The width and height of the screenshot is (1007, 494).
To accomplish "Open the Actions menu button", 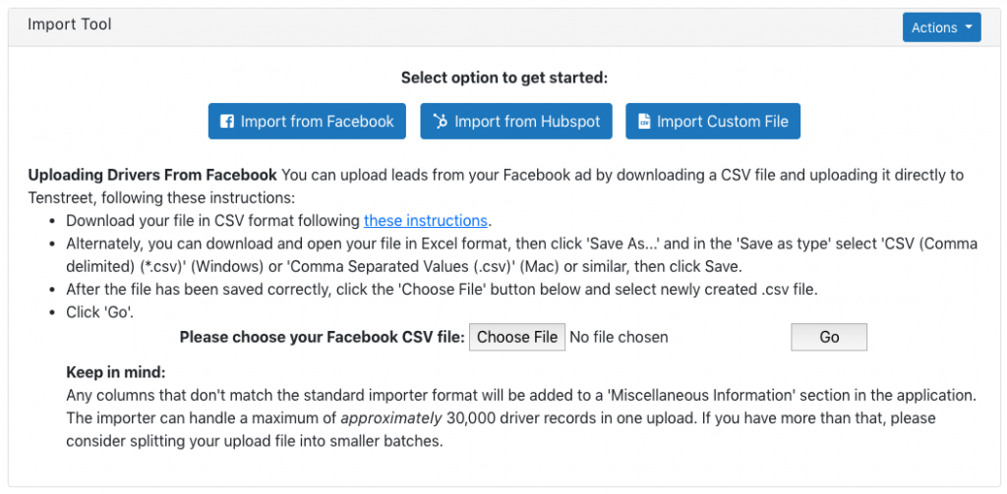I will click(x=941, y=27).
